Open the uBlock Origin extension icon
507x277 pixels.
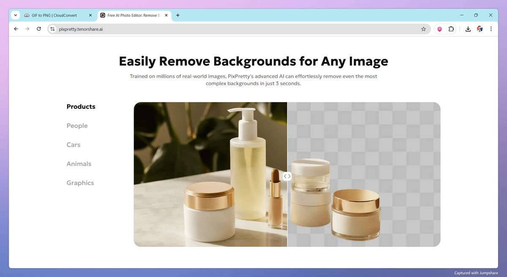[439, 29]
